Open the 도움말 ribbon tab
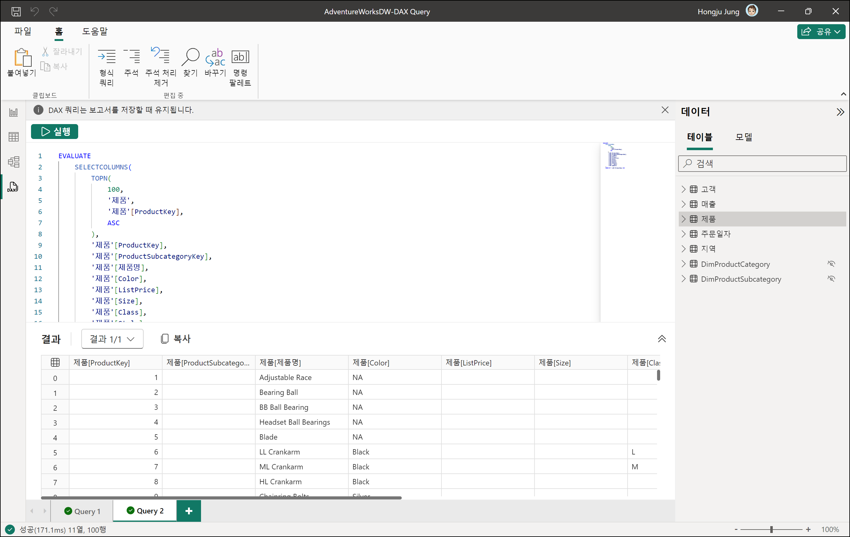This screenshot has width=850, height=537. [95, 31]
